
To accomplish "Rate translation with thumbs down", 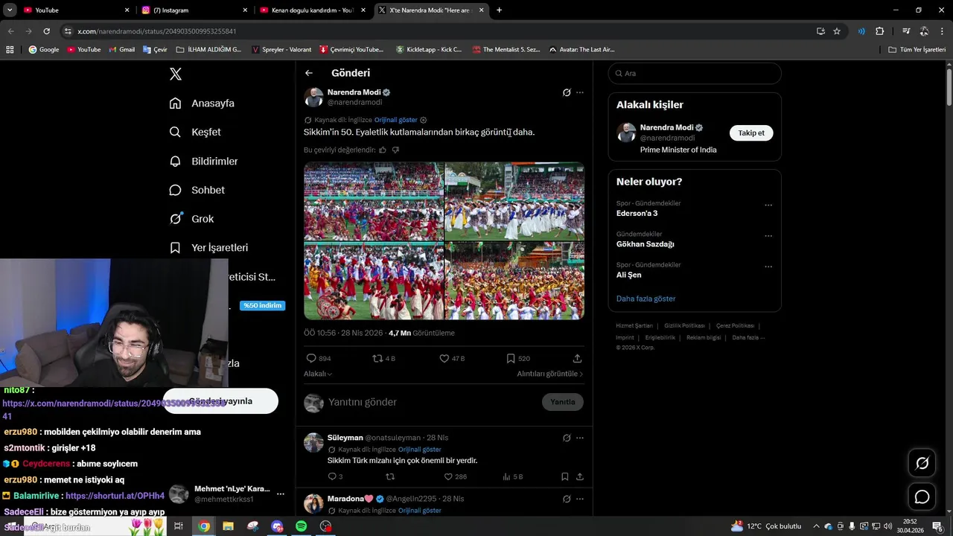I will point(395,150).
